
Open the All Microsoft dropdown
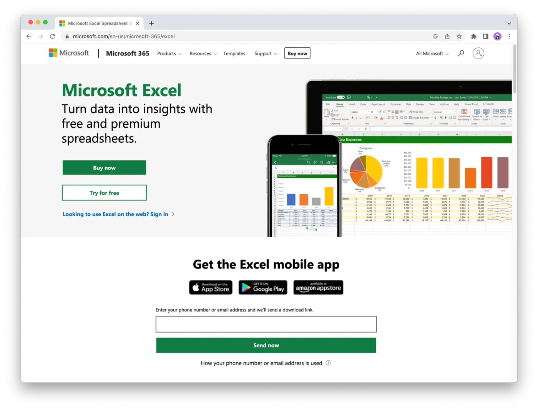pos(431,53)
